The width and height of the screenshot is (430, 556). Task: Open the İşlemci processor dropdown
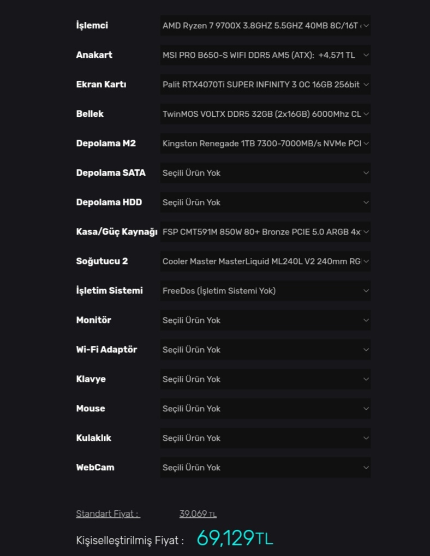coord(265,26)
